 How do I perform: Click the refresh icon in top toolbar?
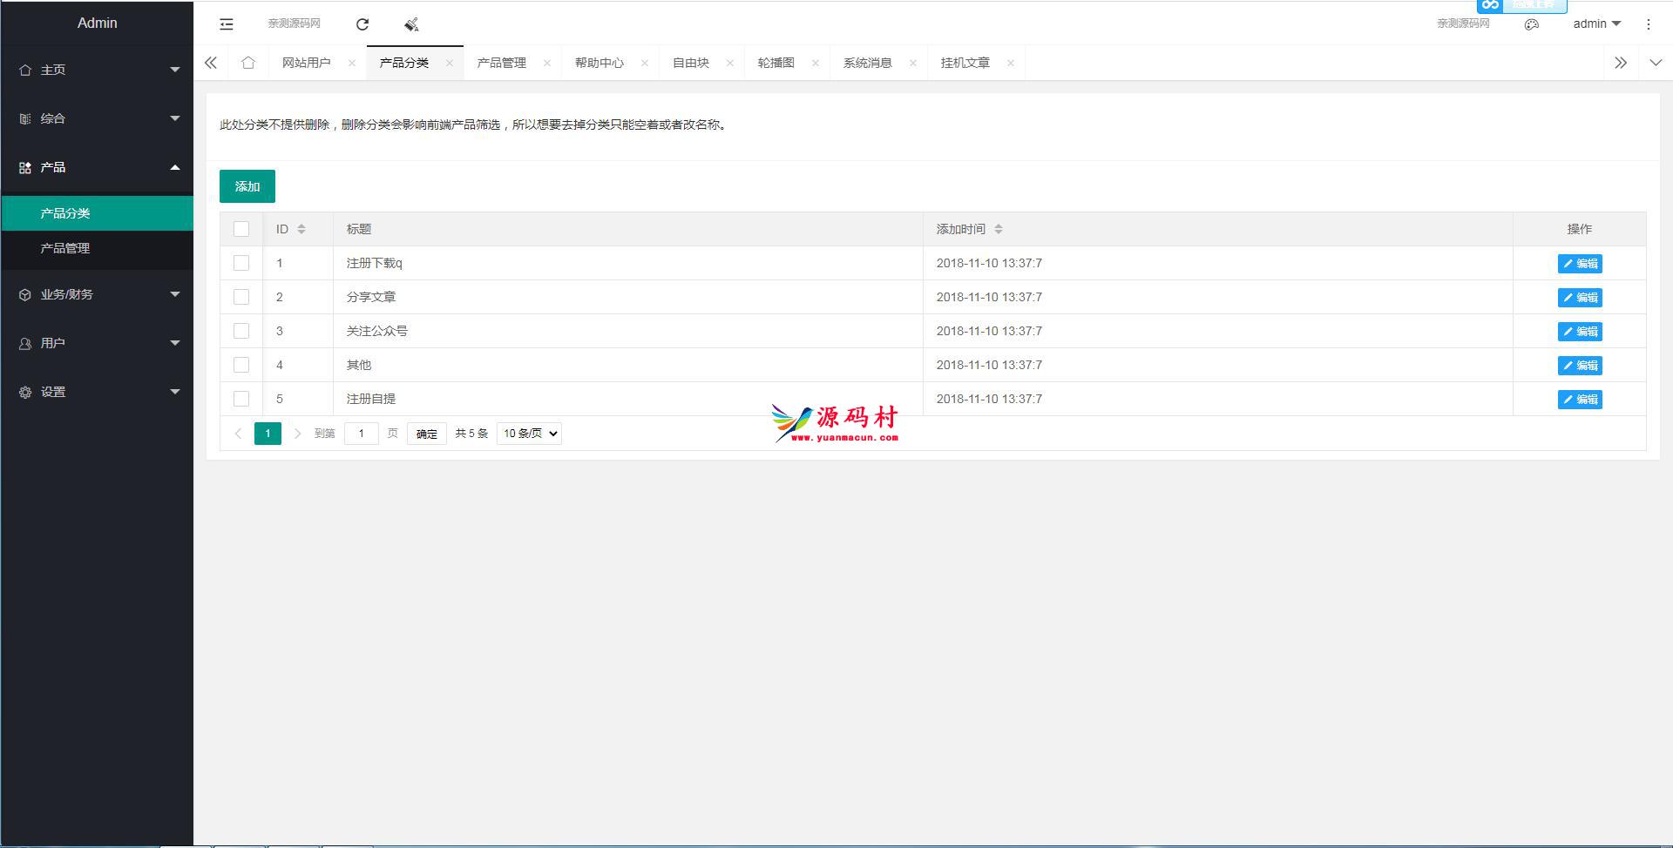click(x=362, y=24)
